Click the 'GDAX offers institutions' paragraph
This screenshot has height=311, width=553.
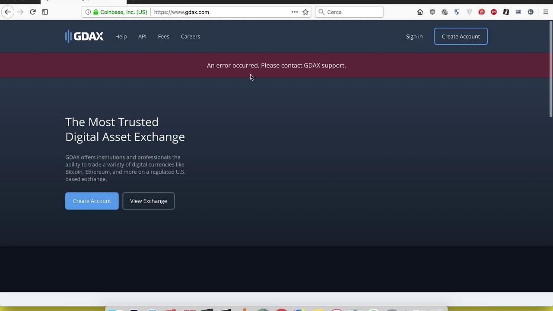click(125, 168)
